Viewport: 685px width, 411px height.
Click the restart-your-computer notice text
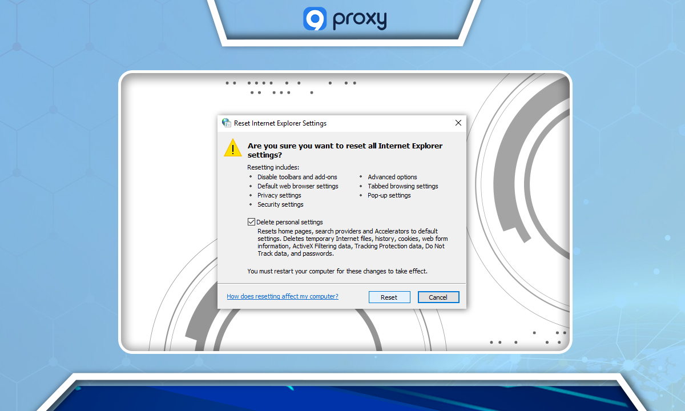[337, 271]
